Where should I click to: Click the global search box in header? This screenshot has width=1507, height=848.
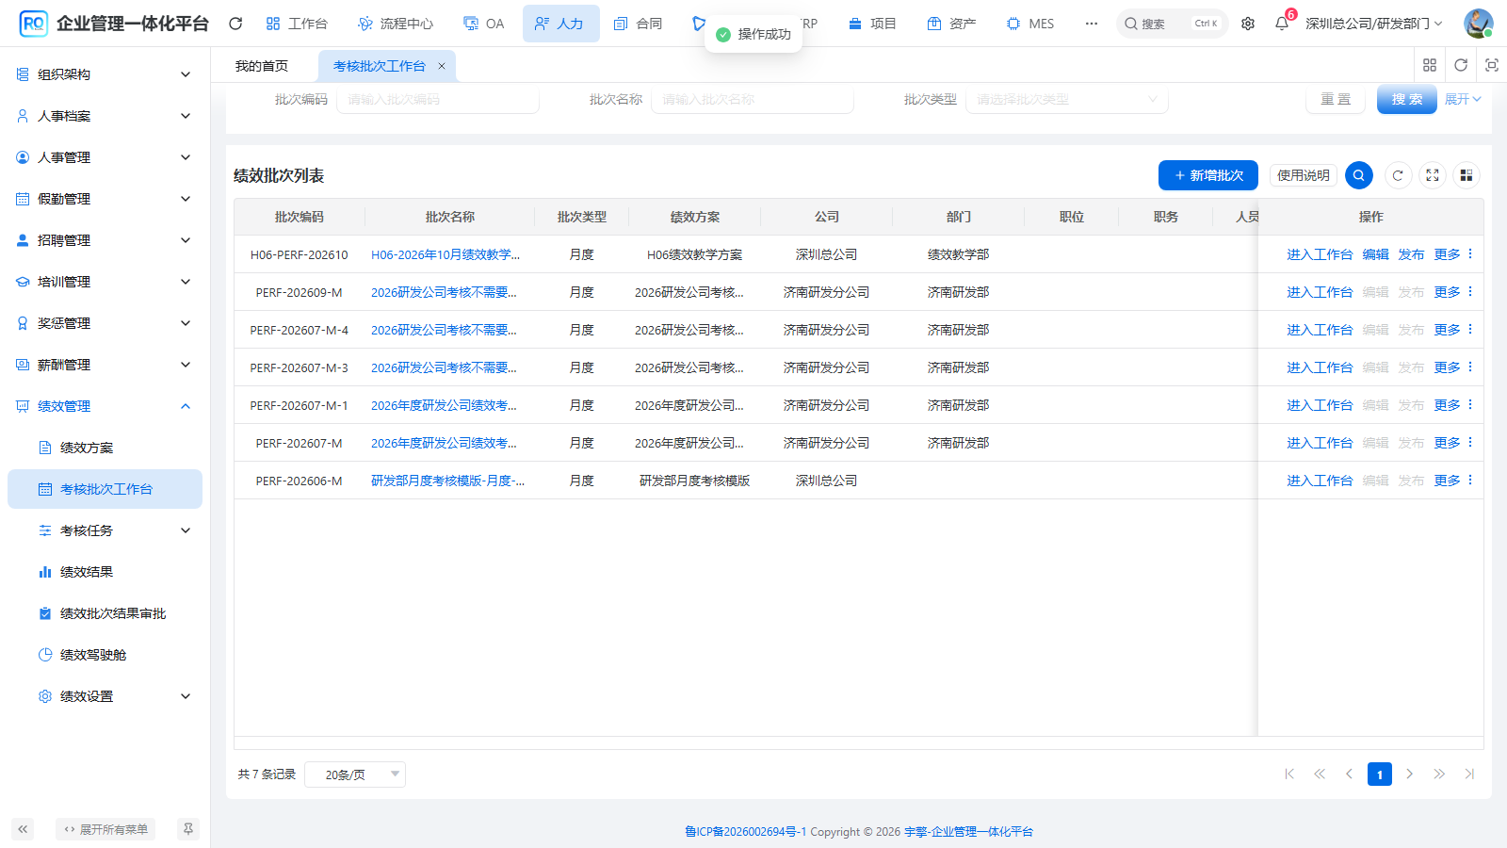(1173, 24)
